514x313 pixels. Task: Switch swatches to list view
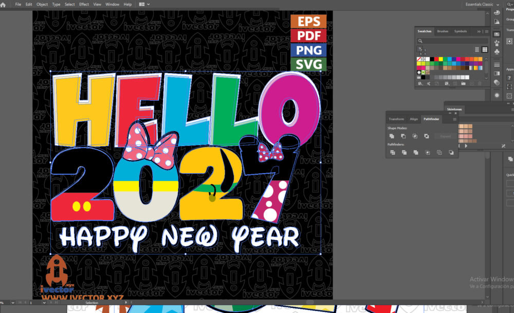[x=477, y=49]
